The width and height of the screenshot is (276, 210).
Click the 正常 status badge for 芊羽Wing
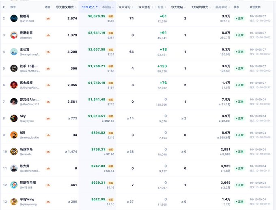click(x=240, y=202)
